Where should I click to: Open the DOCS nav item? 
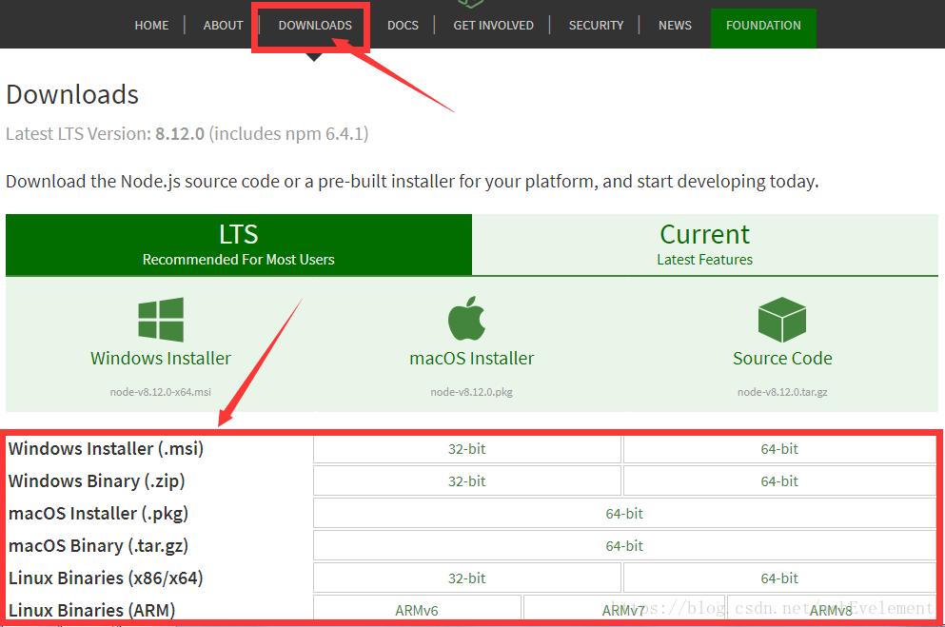403,26
